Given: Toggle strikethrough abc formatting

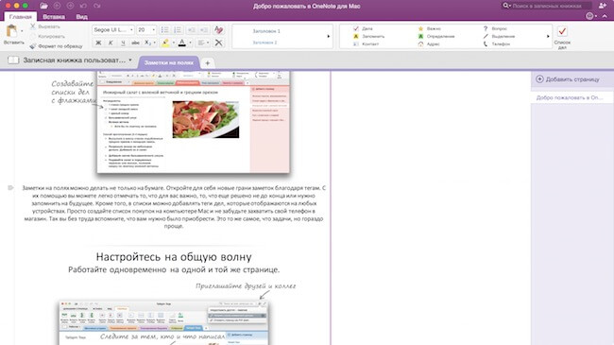Looking at the screenshot, I should pyautogui.click(x=135, y=43).
